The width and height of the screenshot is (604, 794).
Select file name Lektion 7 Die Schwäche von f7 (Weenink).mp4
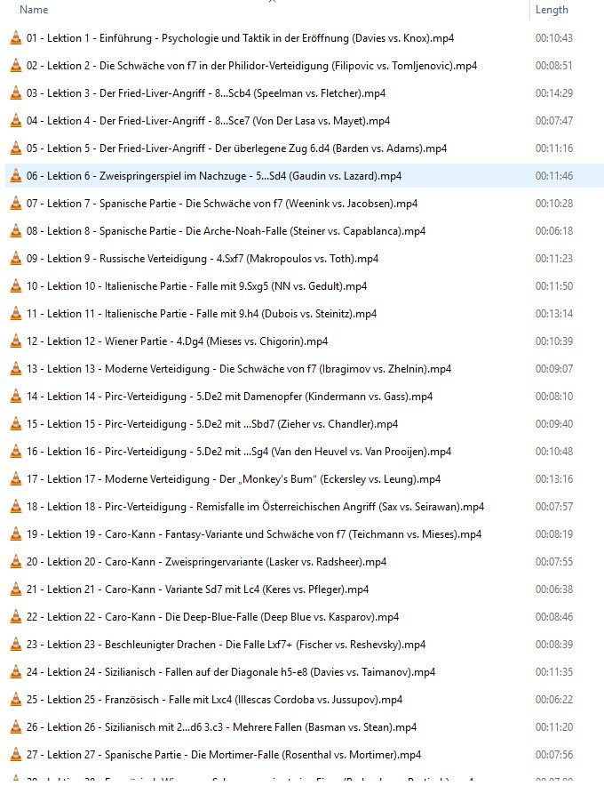click(222, 204)
